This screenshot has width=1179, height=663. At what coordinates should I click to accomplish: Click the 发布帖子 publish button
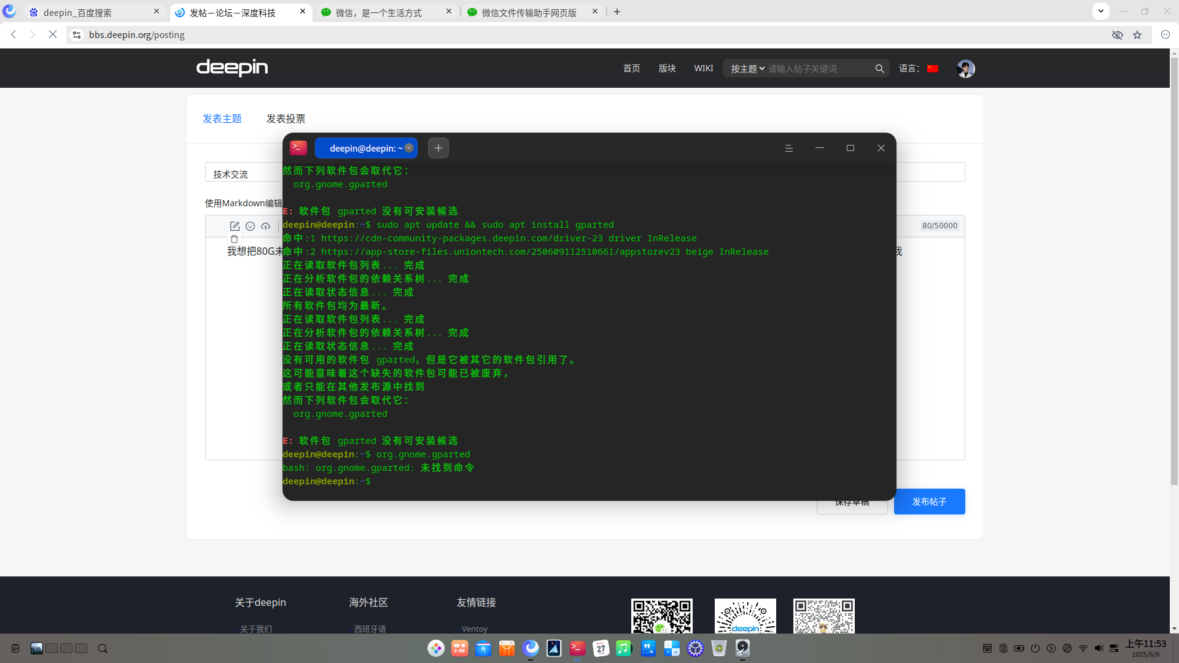point(929,502)
